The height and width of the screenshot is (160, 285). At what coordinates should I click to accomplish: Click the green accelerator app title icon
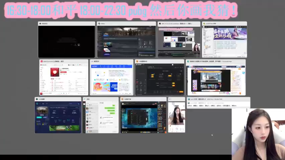tap(37, 99)
